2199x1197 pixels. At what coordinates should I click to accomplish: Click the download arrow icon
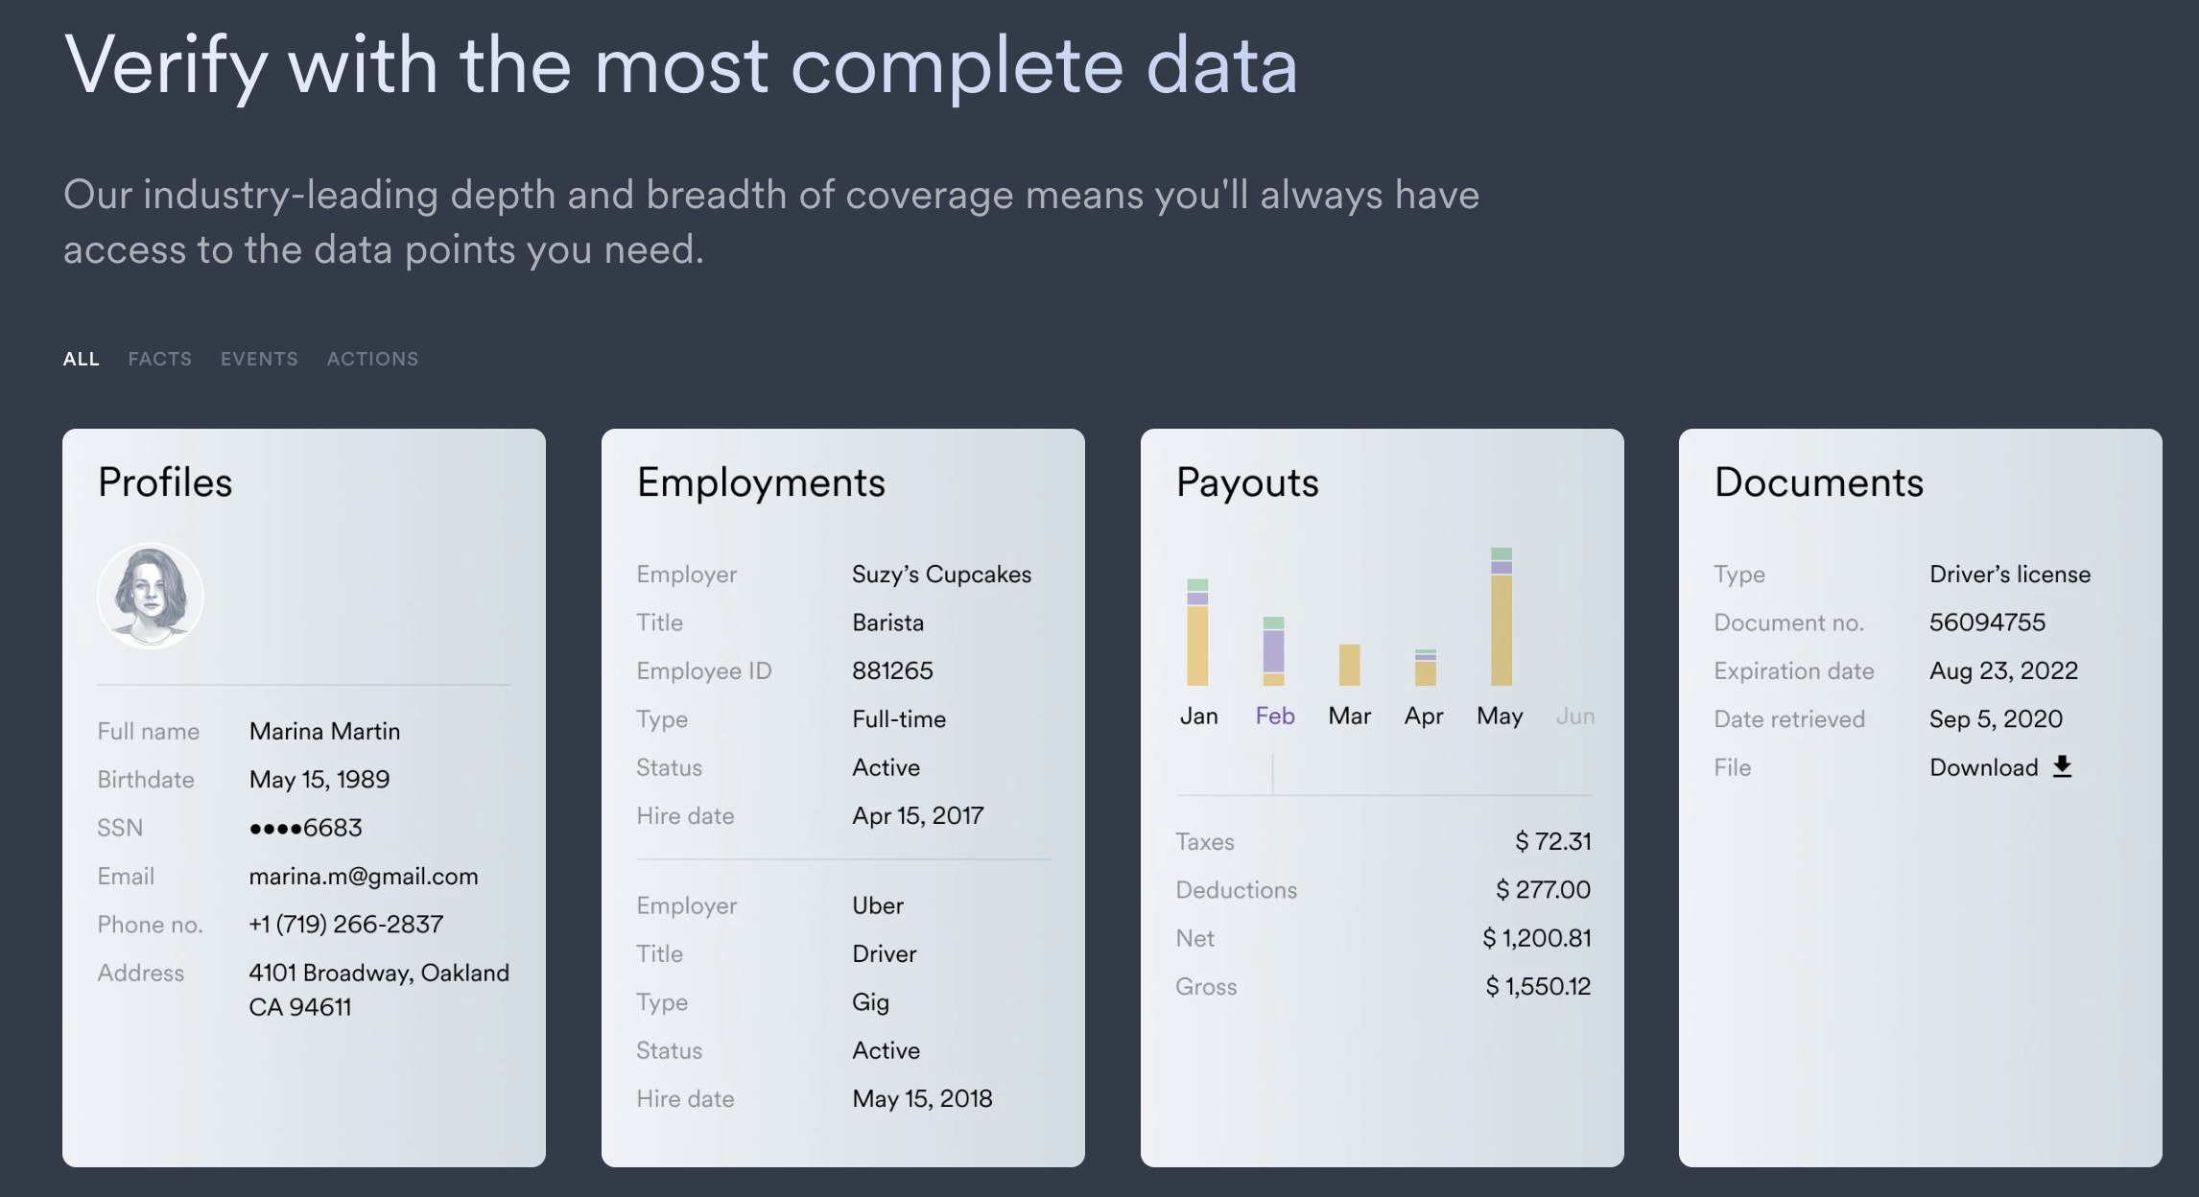click(x=2063, y=766)
